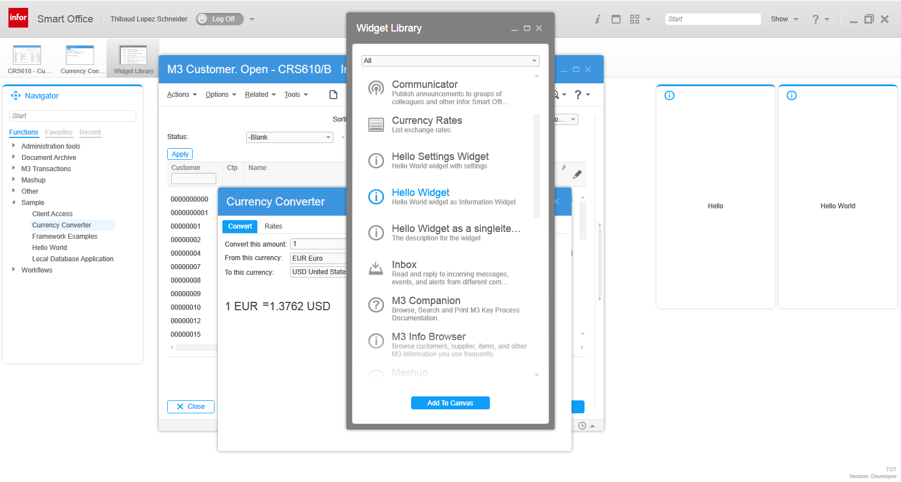This screenshot has height=482, width=901.
Task: Click the Navigator panel icon
Action: [x=16, y=96]
